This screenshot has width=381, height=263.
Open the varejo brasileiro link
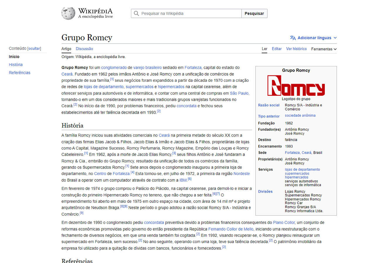point(147,68)
